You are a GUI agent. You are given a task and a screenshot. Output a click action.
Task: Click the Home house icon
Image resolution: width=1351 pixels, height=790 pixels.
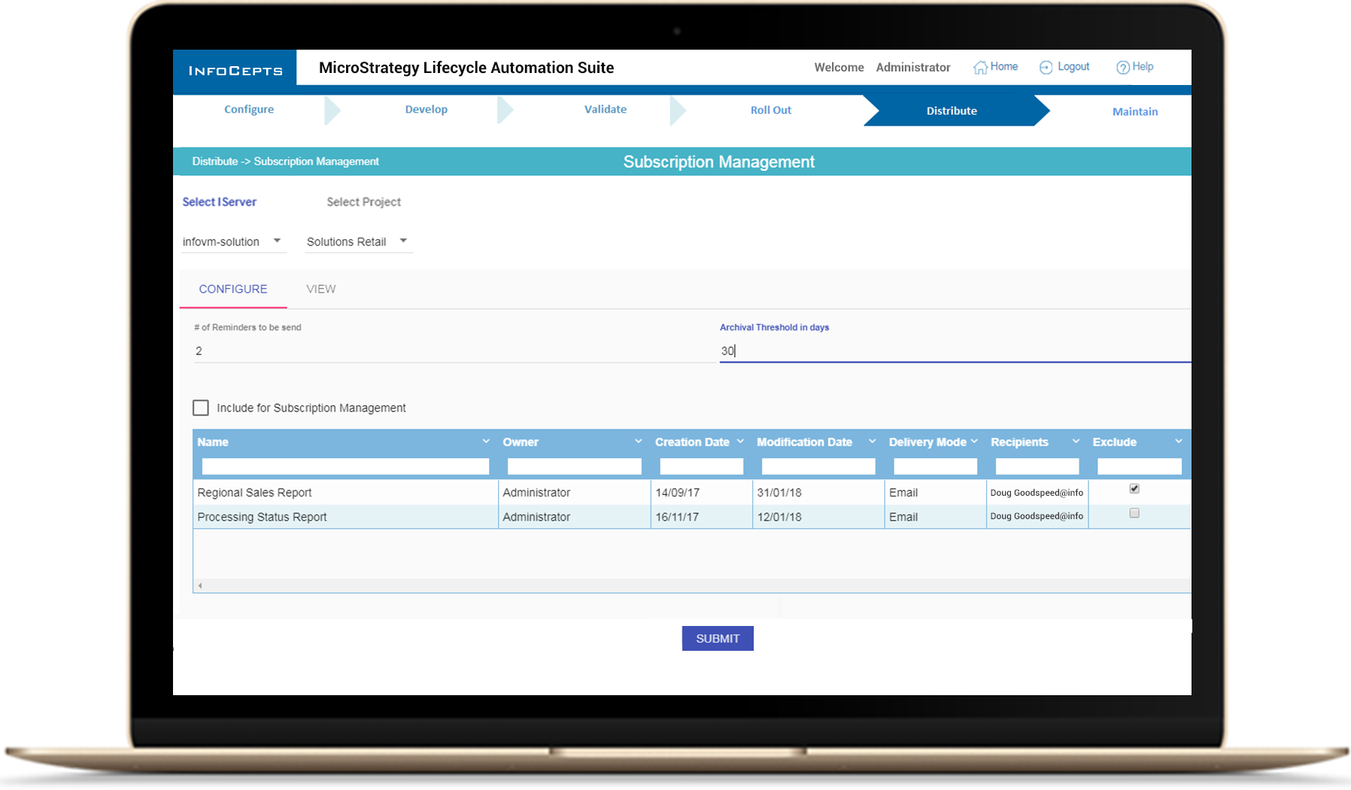coord(980,68)
